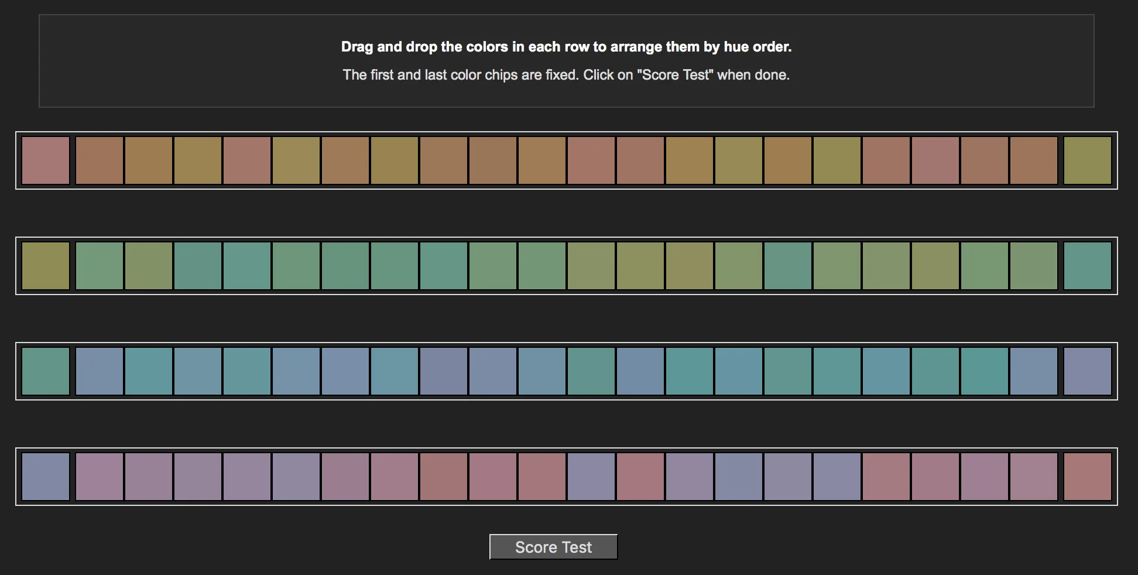The height and width of the screenshot is (575, 1138).
Task: Pick the teal chip between olive-green chips late in the second row
Action: click(788, 266)
